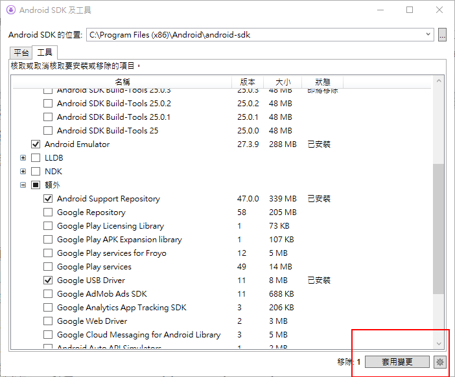This screenshot has height=377, width=455.
Task: Click the 688 KB size value
Action: click(281, 294)
